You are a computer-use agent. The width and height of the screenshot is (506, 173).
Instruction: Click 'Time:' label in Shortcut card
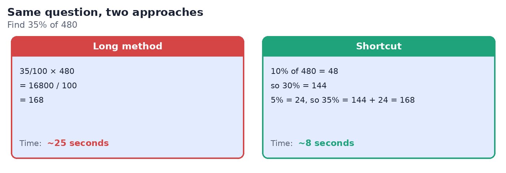(282, 143)
